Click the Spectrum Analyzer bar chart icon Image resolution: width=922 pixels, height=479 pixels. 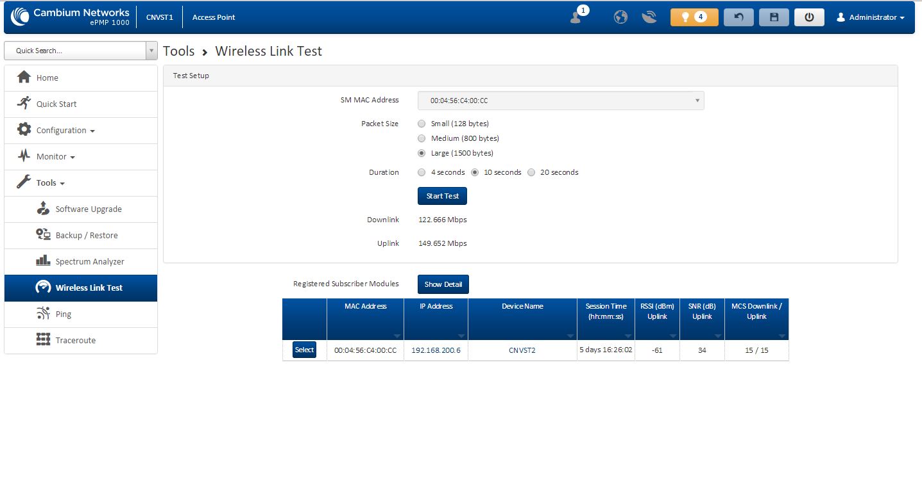coord(43,261)
